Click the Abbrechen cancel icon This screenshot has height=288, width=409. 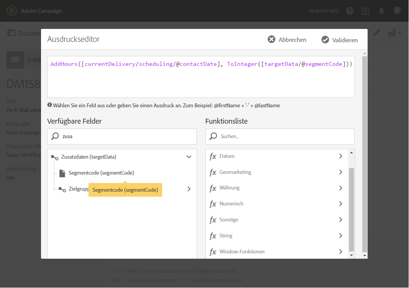pos(271,40)
